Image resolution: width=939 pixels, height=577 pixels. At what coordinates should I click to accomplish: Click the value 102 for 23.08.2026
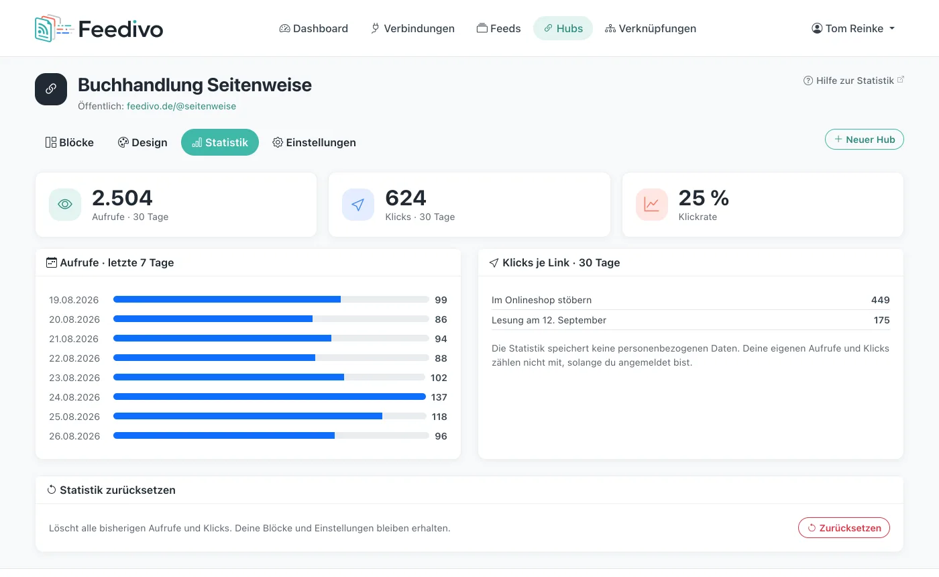439,378
